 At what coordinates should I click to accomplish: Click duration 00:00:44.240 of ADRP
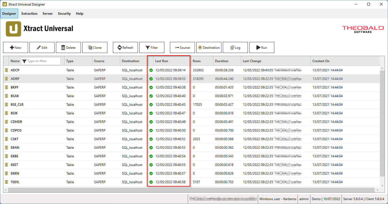[224, 79]
